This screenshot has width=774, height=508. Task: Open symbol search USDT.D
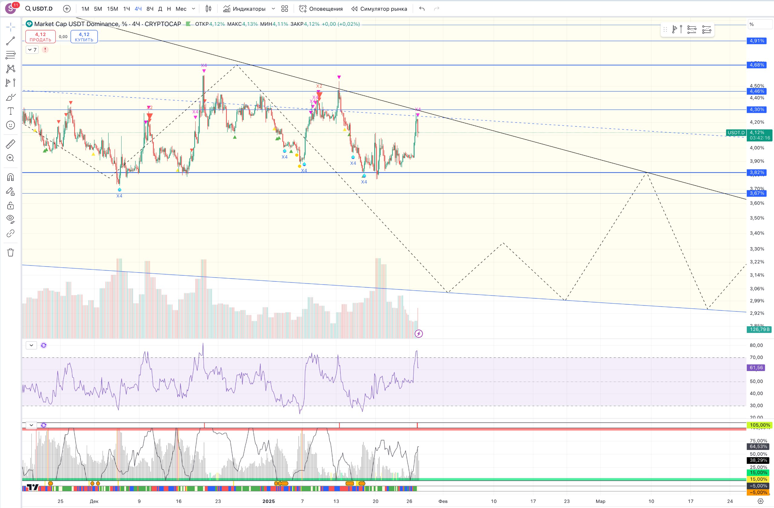(x=39, y=9)
